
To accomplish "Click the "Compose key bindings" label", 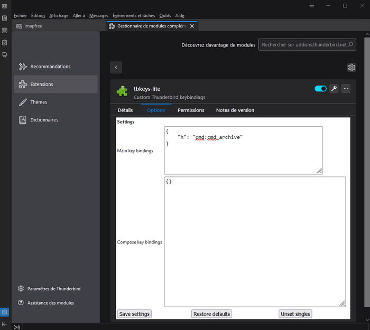I will (140, 242).
